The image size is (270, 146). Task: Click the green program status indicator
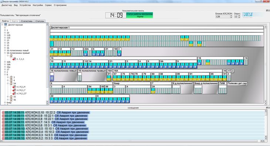[x=140, y=15]
